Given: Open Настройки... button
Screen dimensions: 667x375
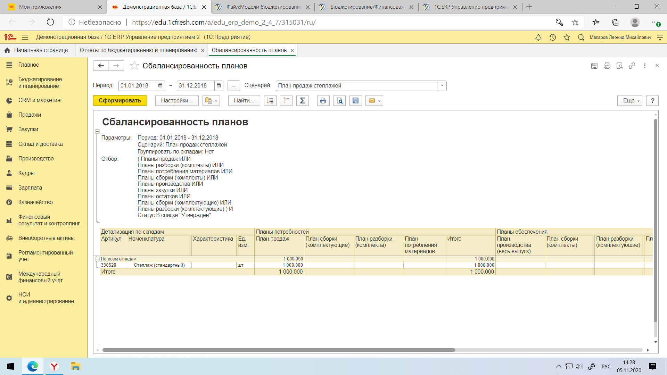Looking at the screenshot, I should coord(177,101).
